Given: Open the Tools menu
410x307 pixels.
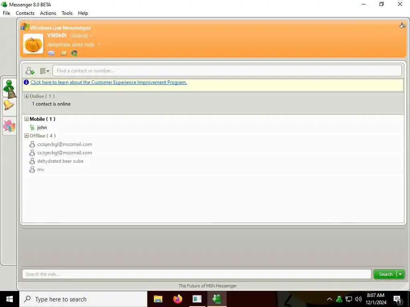Looking at the screenshot, I should (67, 13).
